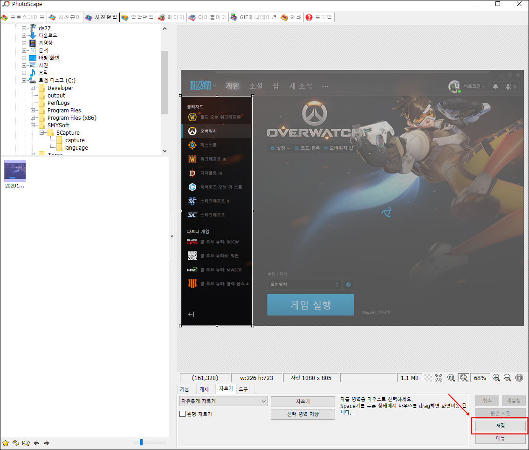Expand the Program Files (x86) node
Image resolution: width=529 pixels, height=450 pixels.
[33, 118]
